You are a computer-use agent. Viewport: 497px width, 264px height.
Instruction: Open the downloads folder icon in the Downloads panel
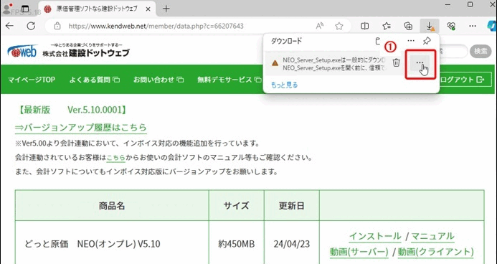pyautogui.click(x=377, y=41)
